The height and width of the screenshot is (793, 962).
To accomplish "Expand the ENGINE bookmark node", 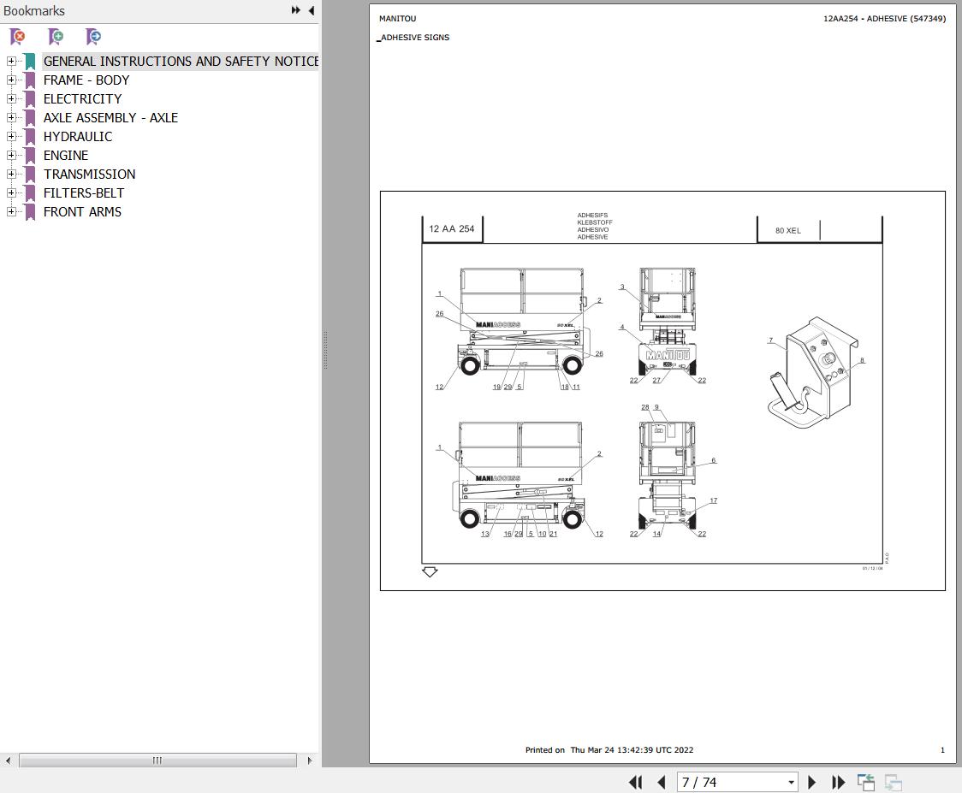I will click(x=11, y=155).
